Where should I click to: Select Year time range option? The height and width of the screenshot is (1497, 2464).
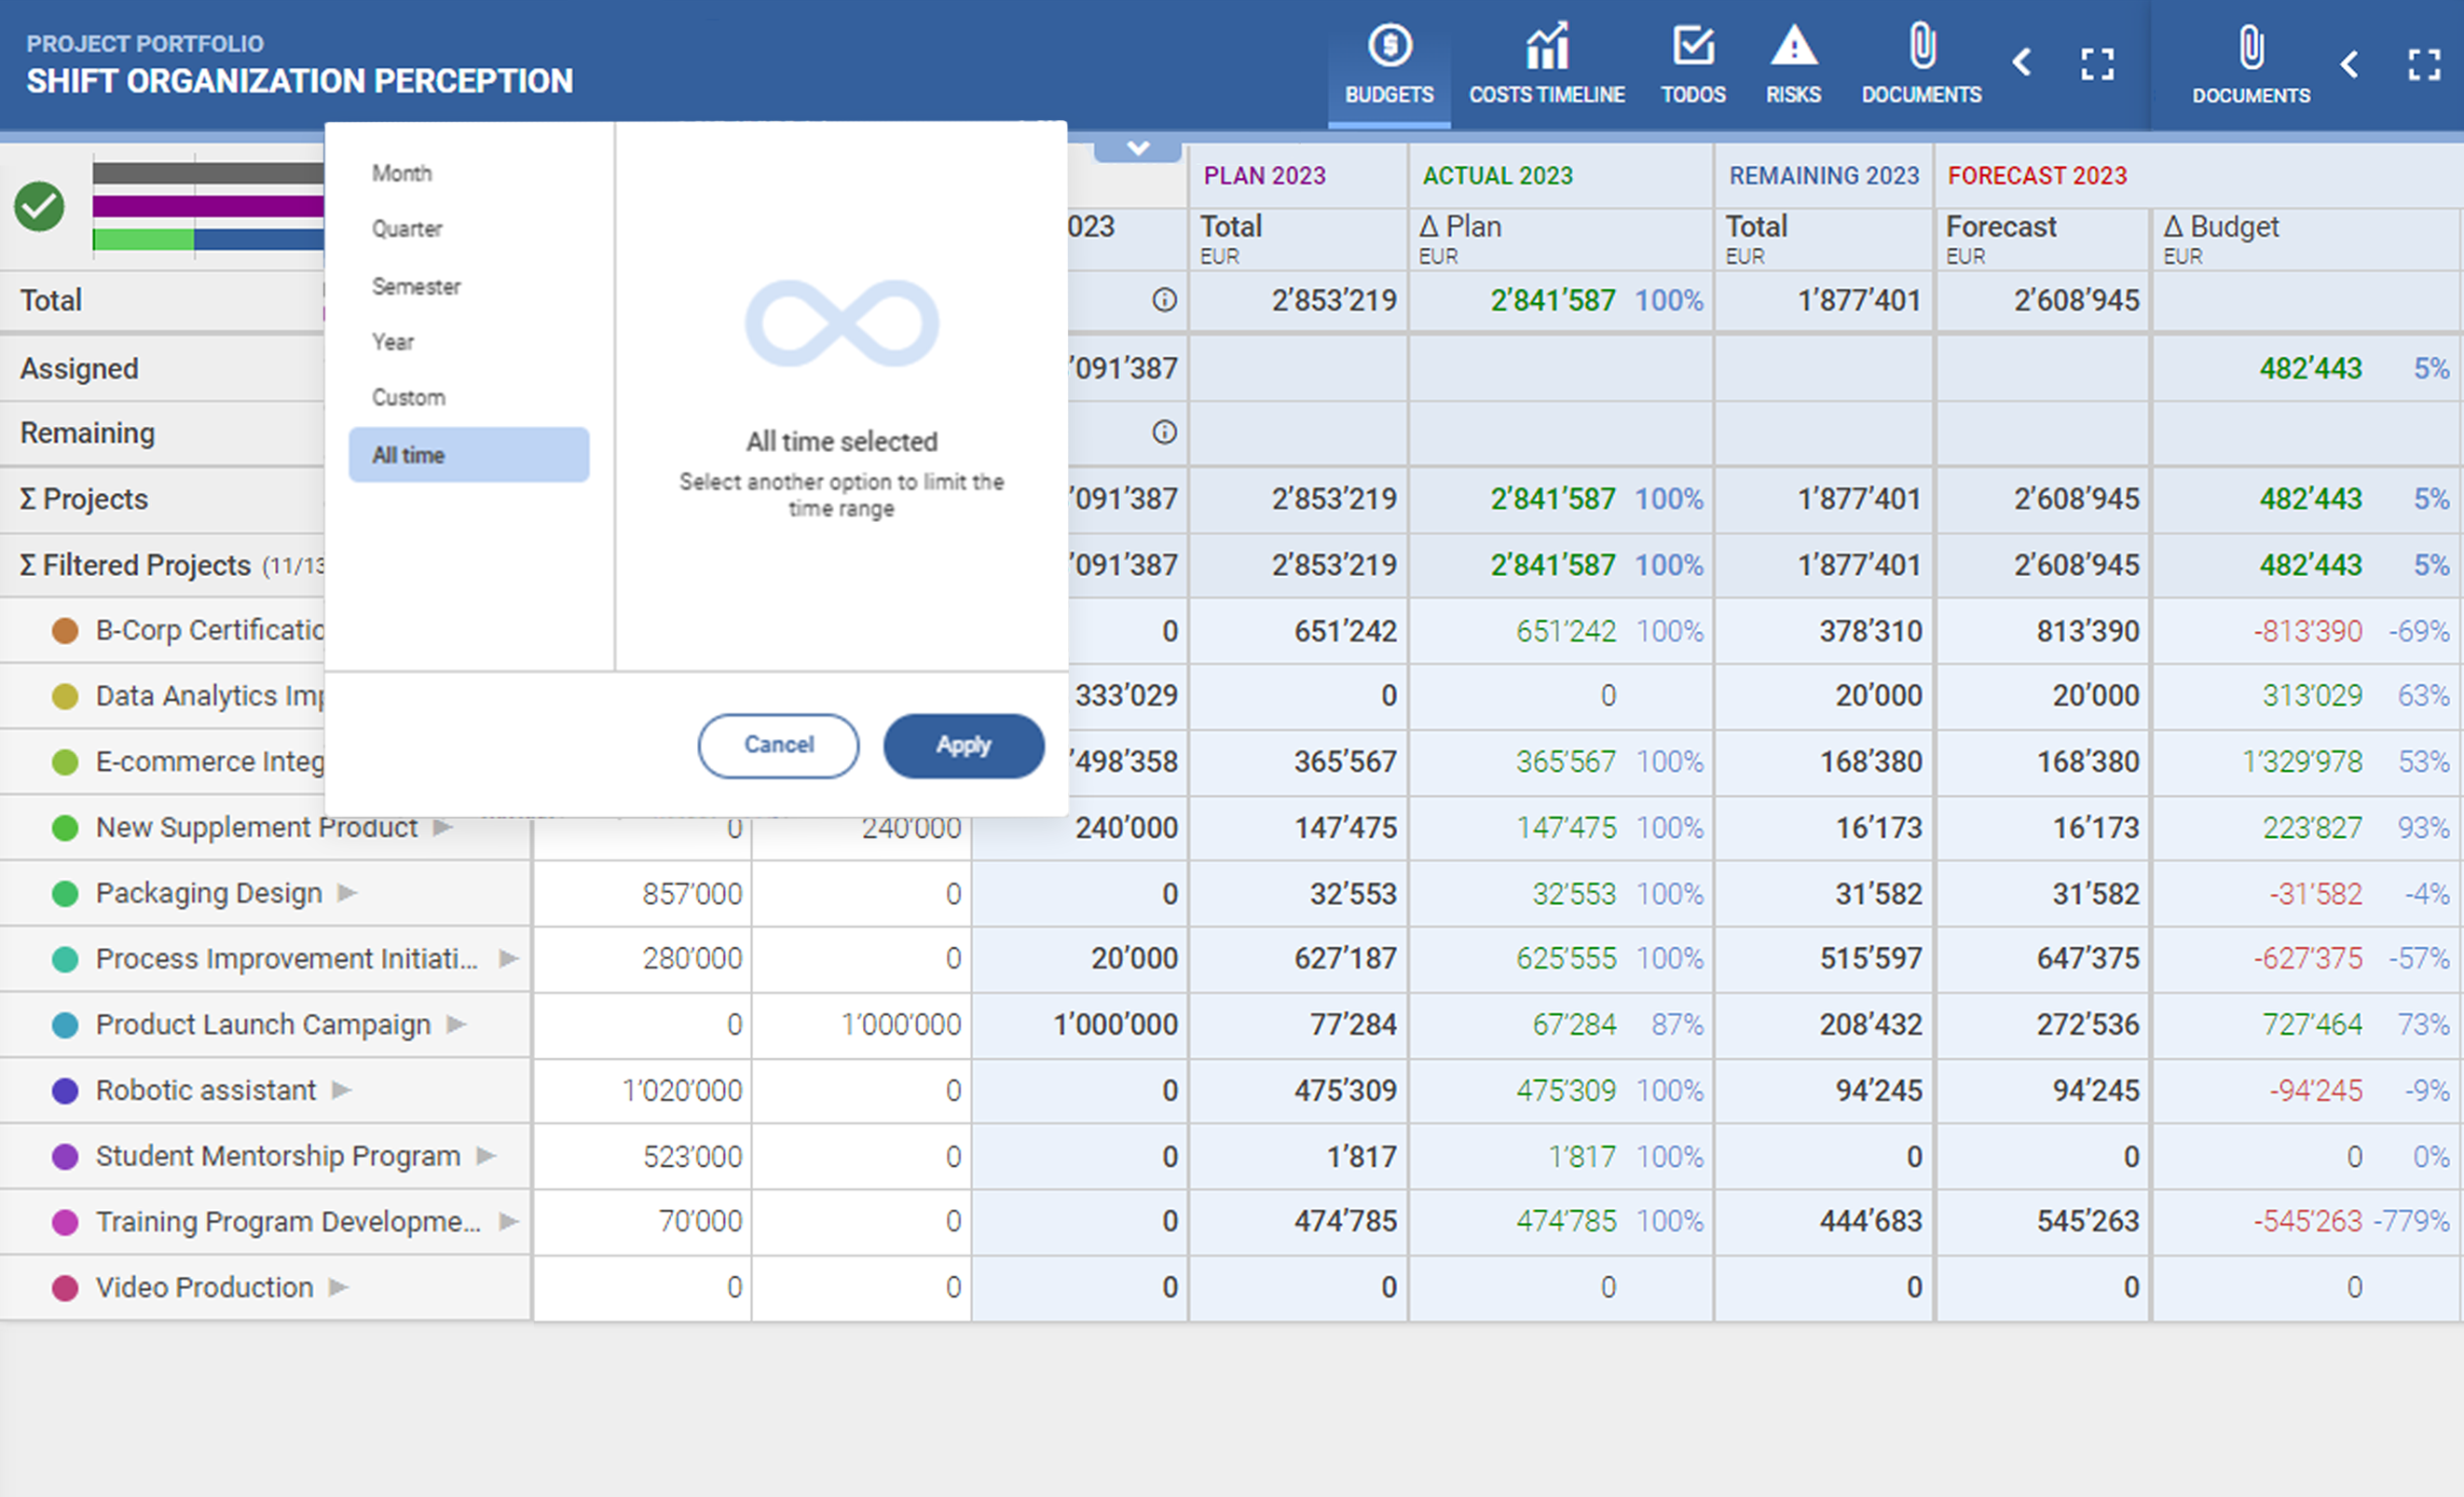[468, 342]
